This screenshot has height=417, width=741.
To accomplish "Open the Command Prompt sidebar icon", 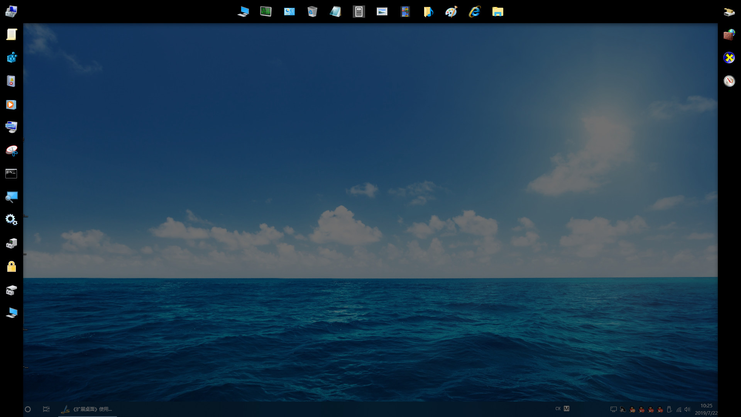I will [10, 173].
